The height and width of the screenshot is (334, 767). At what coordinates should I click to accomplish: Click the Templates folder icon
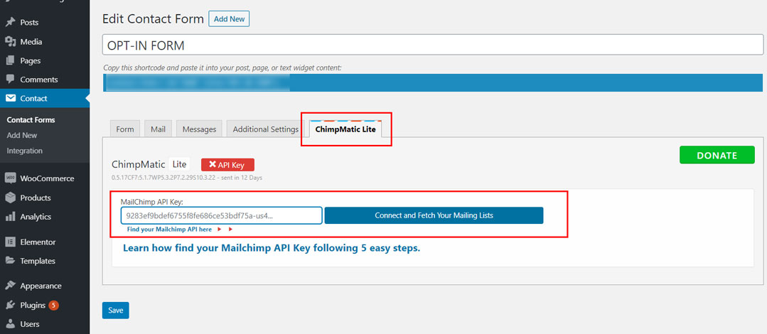pos(10,261)
